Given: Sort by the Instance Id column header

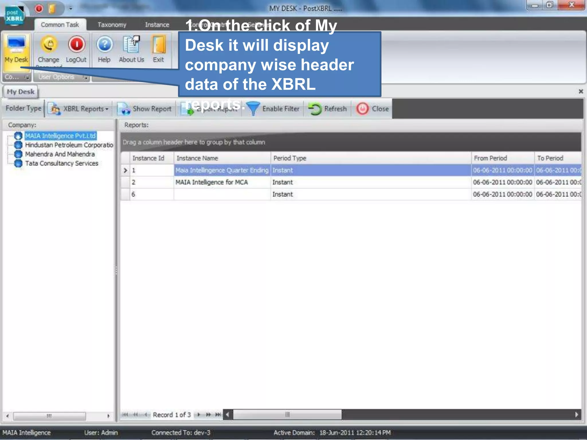Looking at the screenshot, I should click(152, 158).
